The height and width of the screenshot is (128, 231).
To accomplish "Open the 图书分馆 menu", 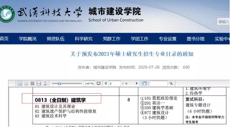I will [196, 39].
